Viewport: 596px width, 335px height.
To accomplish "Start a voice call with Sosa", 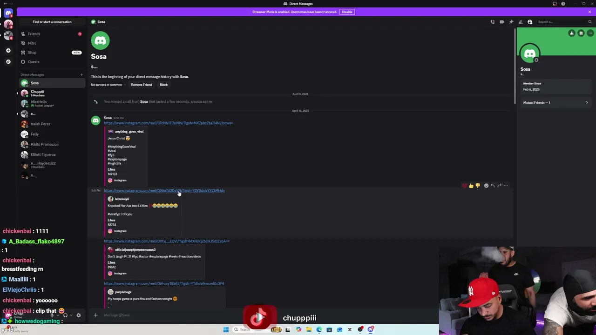I will 492,22.
